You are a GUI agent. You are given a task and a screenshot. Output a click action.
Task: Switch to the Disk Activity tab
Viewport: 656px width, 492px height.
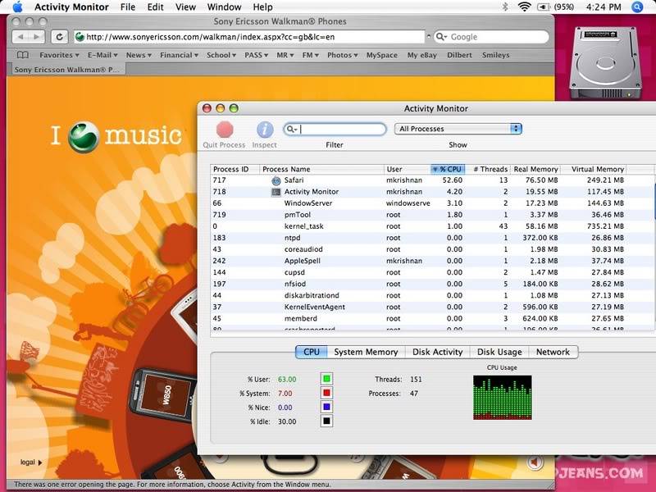click(x=438, y=352)
